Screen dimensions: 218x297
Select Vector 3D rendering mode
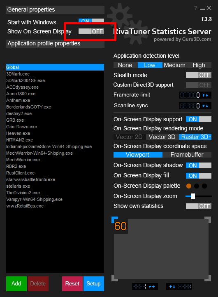pos(162,137)
